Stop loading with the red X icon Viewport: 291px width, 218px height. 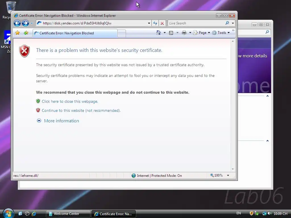[x=162, y=23]
